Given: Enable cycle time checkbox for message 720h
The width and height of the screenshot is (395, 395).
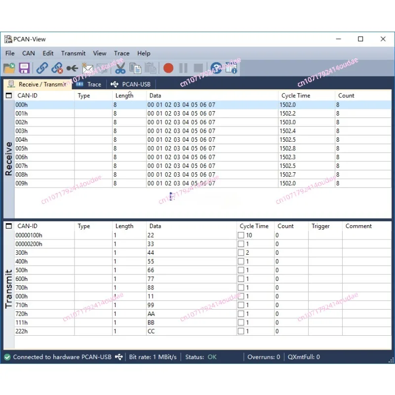Looking at the screenshot, I should point(241,314).
